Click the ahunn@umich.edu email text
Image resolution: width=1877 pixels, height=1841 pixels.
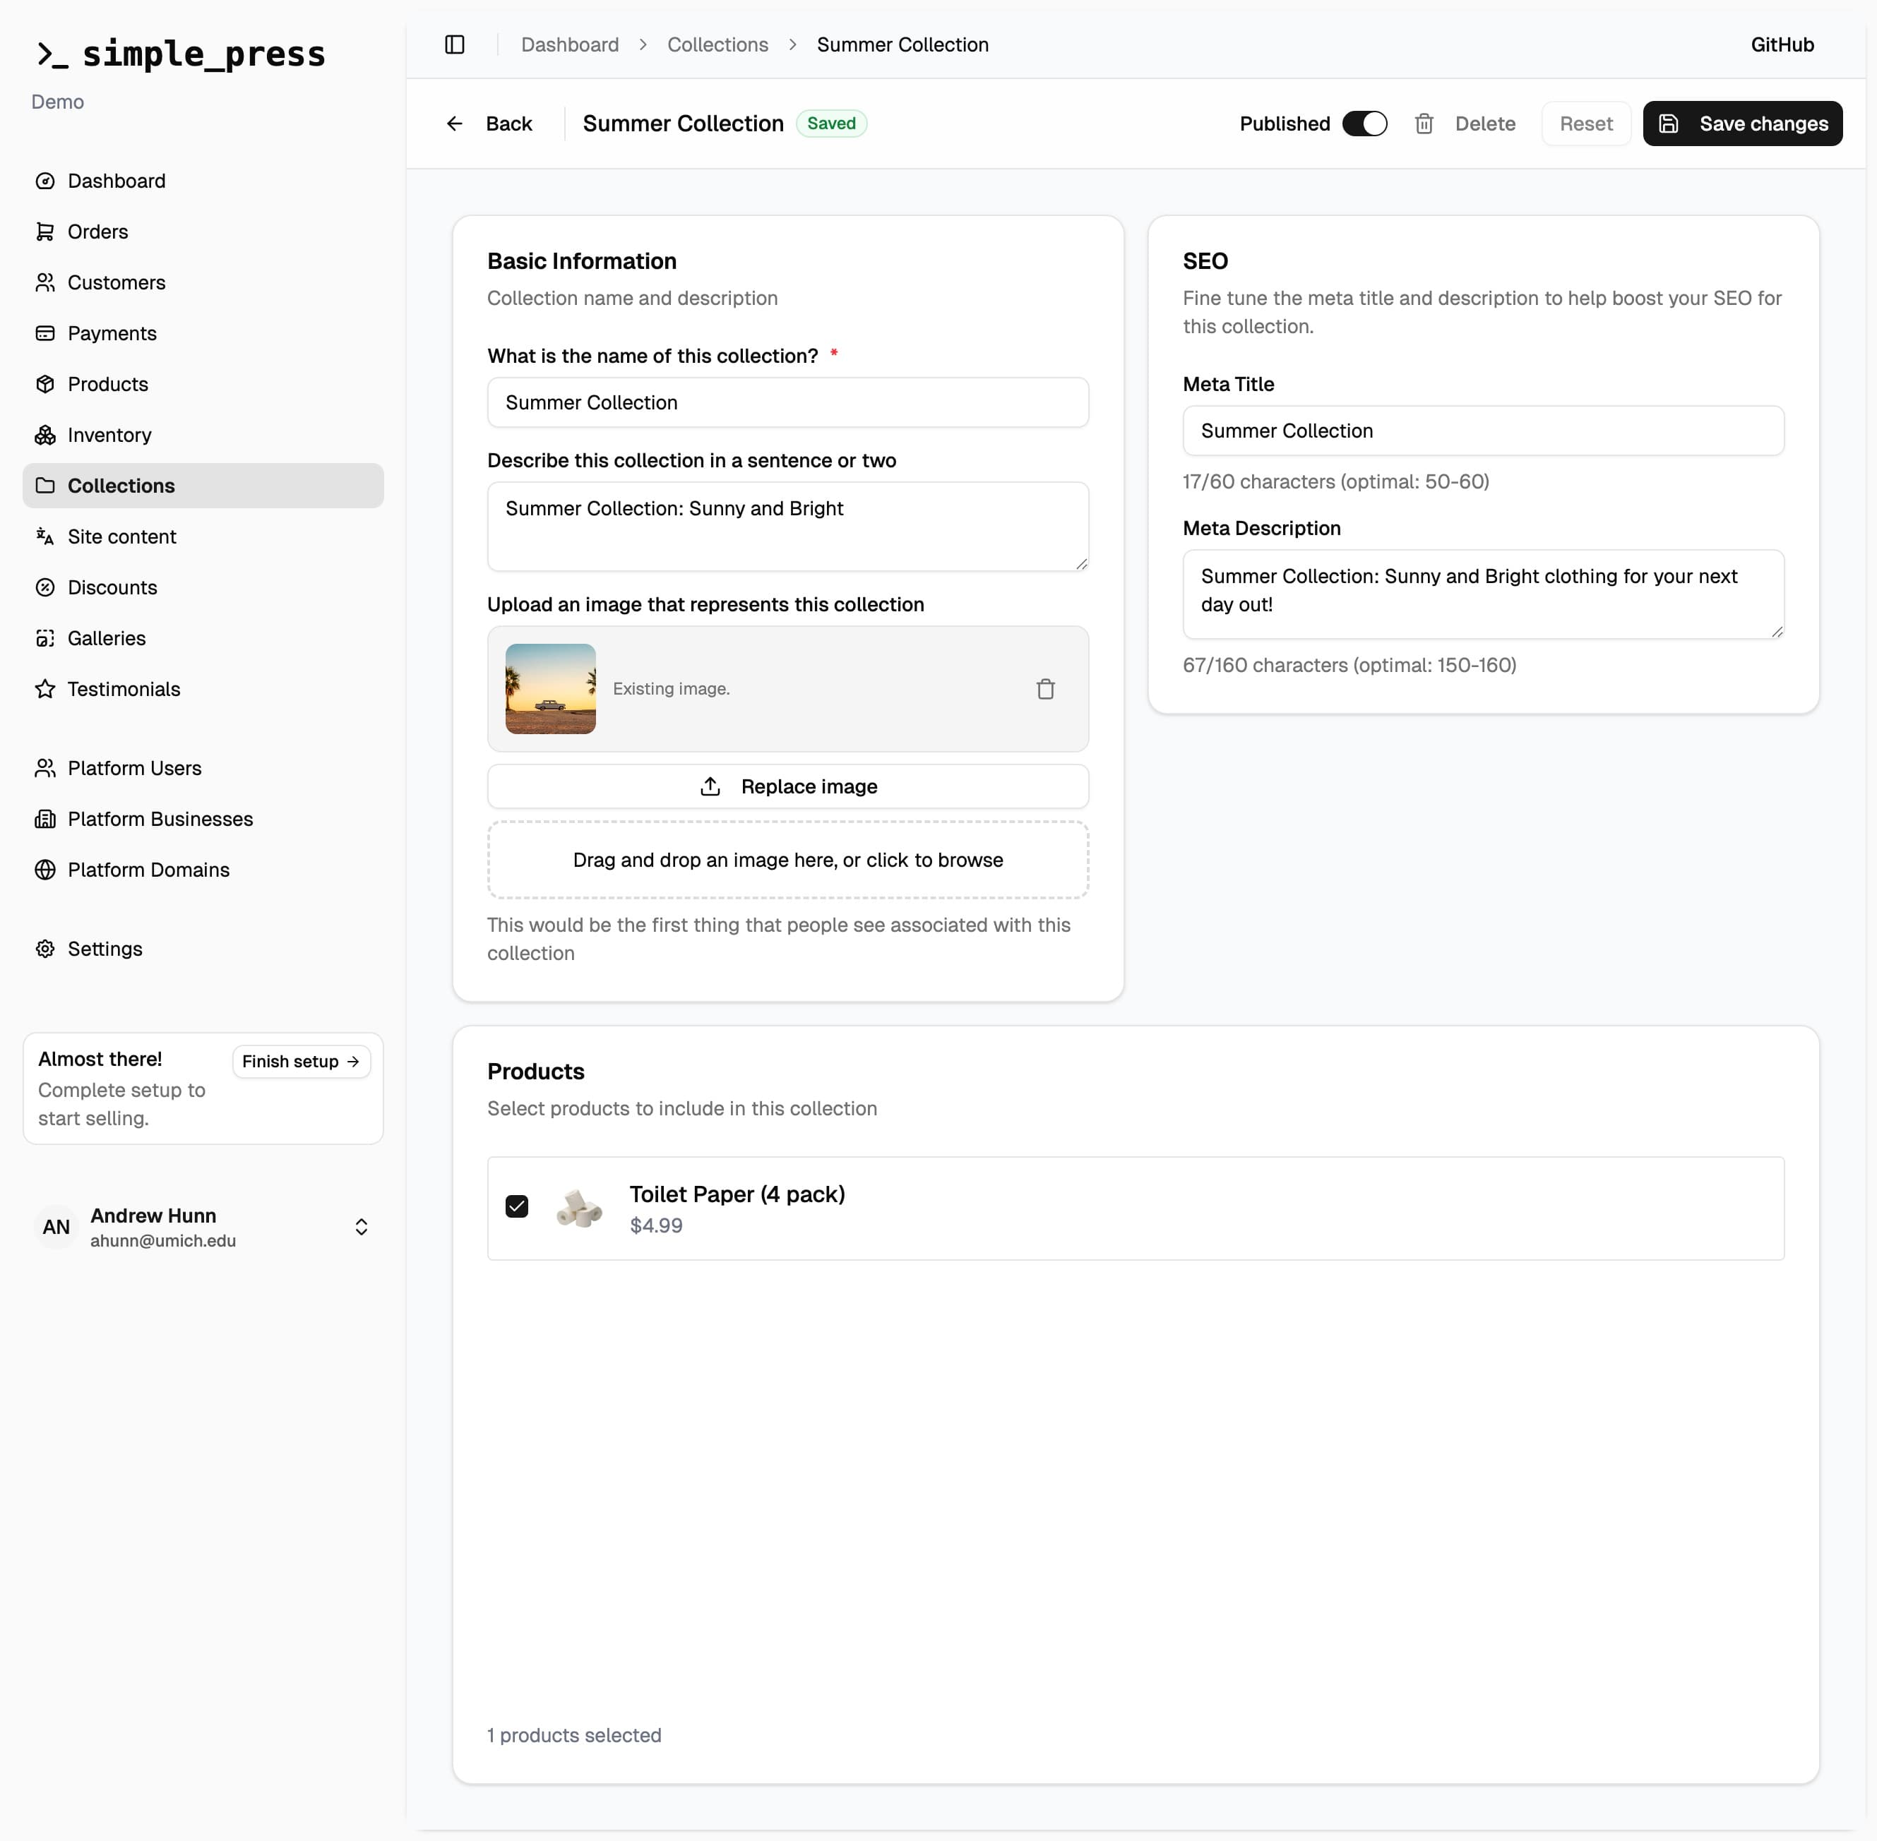point(163,1240)
